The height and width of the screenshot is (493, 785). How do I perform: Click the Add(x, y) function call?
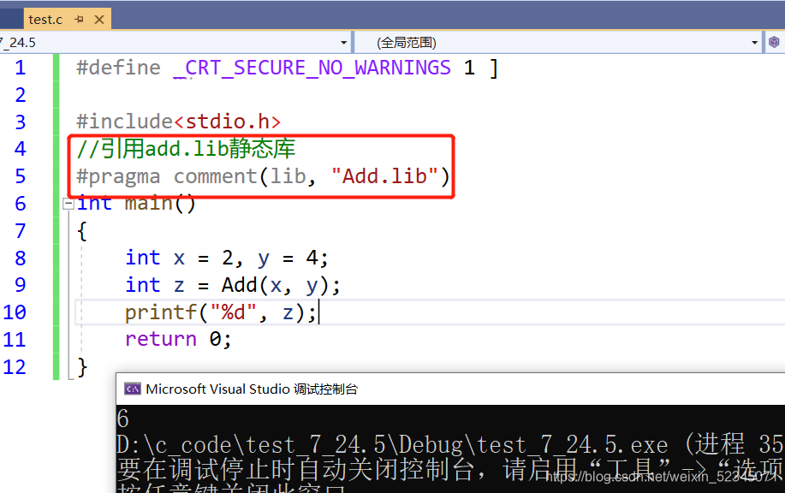276,285
